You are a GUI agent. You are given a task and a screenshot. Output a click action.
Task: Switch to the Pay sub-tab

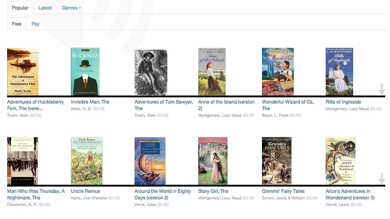coord(36,24)
